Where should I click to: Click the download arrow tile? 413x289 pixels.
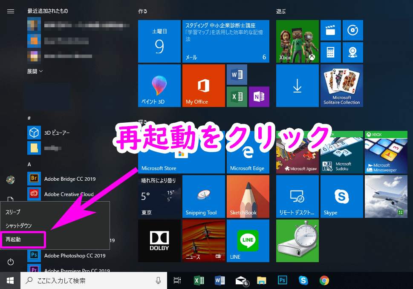297,86
